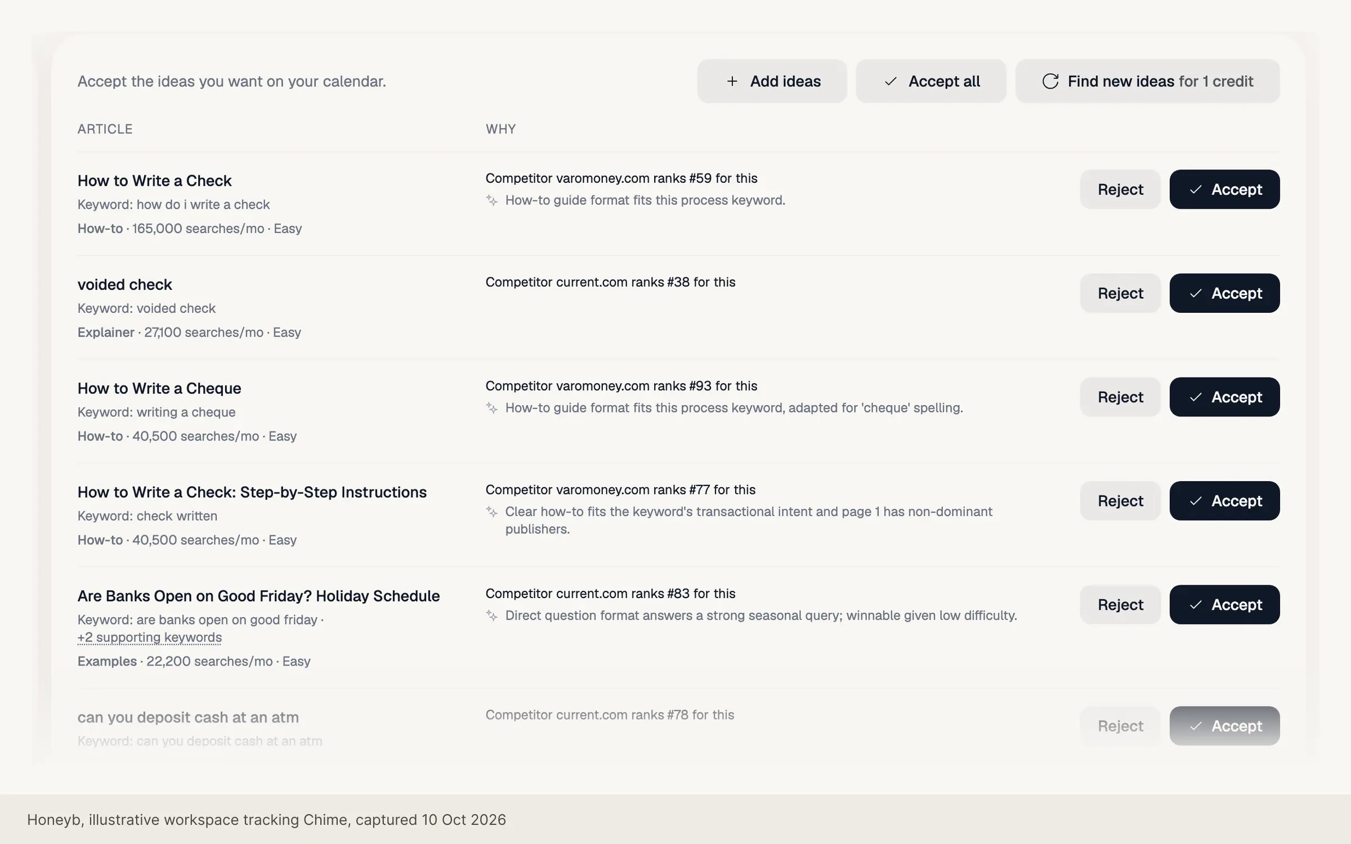Click 'Are Banks Open on Good Friday? Holiday Schedule' title
The width and height of the screenshot is (1351, 844).
click(x=258, y=596)
